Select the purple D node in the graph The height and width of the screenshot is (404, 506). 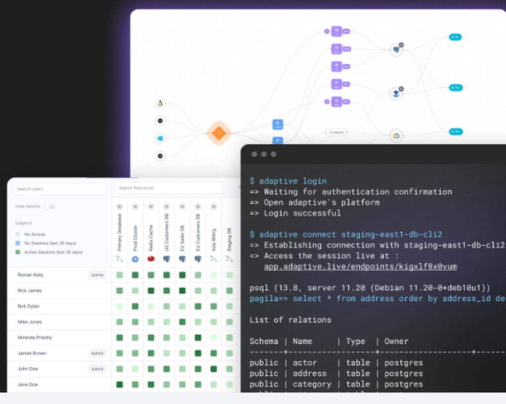coord(336,102)
